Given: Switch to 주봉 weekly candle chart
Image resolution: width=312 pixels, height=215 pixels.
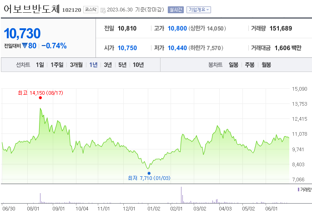Looking at the screenshot, I should click(250, 65).
